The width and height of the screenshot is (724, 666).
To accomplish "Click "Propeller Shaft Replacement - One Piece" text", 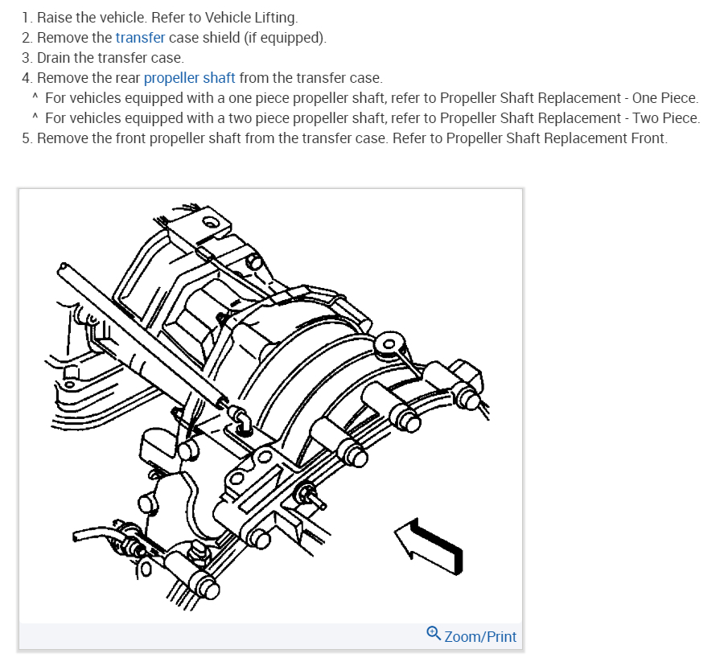I will 569,98.
